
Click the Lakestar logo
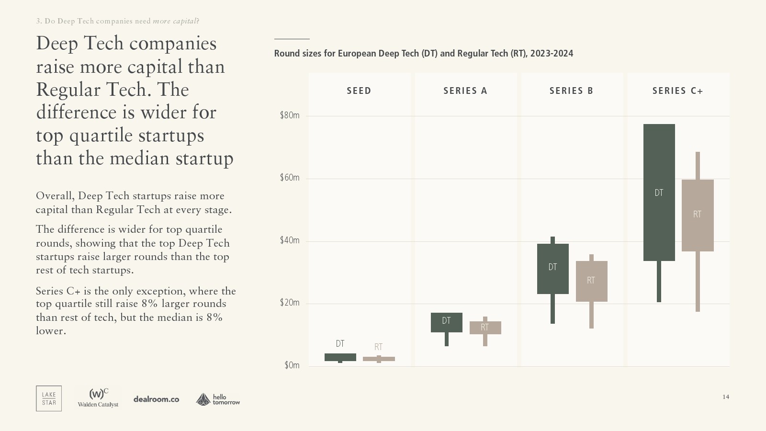49,398
